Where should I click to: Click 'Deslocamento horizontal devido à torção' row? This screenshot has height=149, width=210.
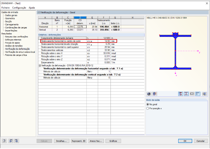pos(91,44)
